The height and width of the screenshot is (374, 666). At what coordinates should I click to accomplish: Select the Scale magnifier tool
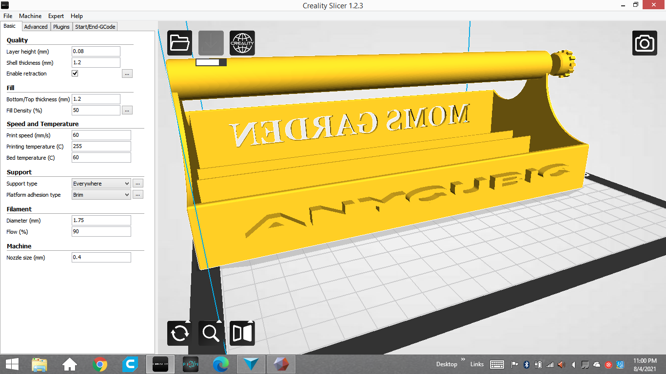pos(211,334)
